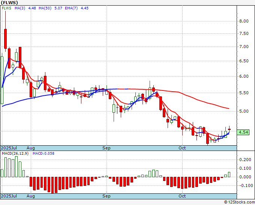255x205 pixels.
Task: Click the 7.50 price axis label
Action: (x=244, y=33)
